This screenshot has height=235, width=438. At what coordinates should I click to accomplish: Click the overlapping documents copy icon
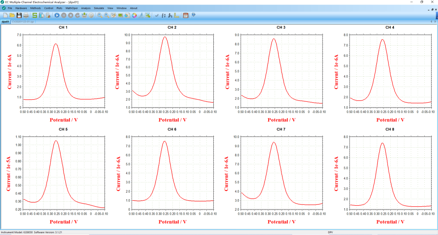point(41,15)
